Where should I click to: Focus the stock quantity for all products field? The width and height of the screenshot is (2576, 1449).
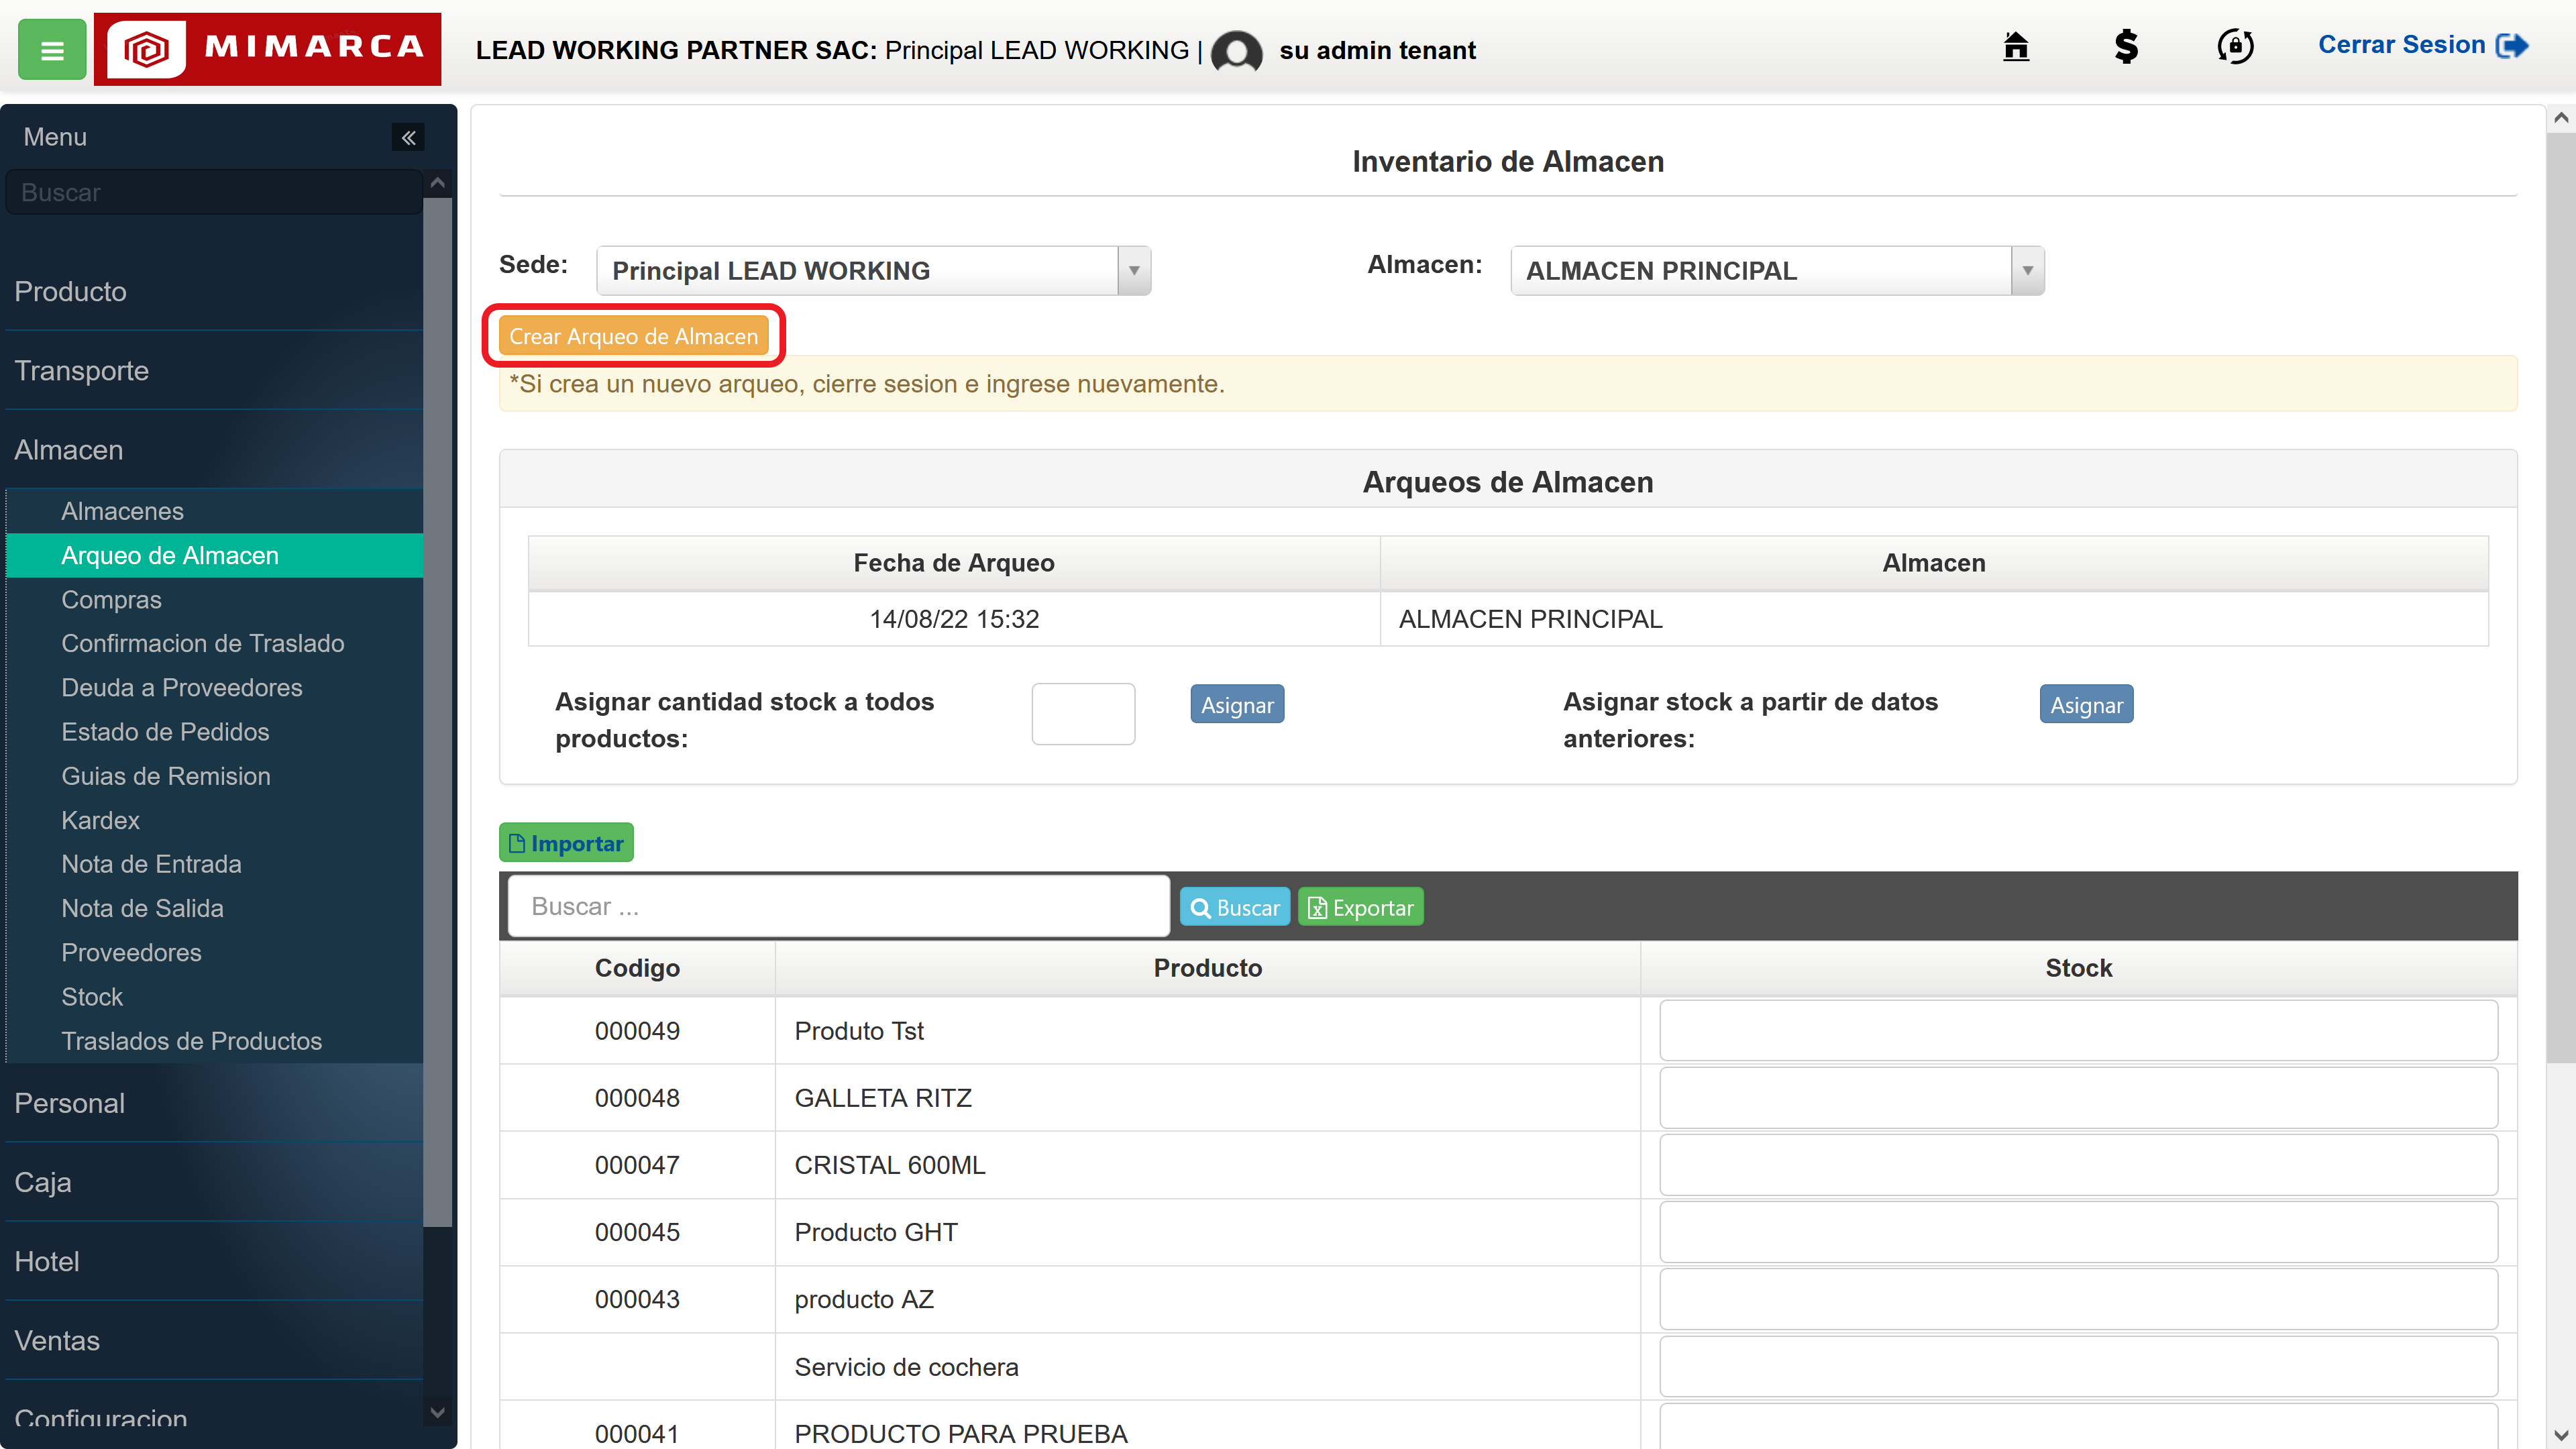tap(1083, 713)
